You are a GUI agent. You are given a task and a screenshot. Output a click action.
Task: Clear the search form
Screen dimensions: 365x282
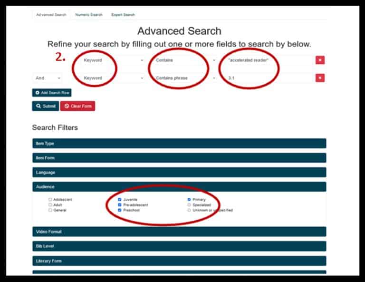[77, 106]
